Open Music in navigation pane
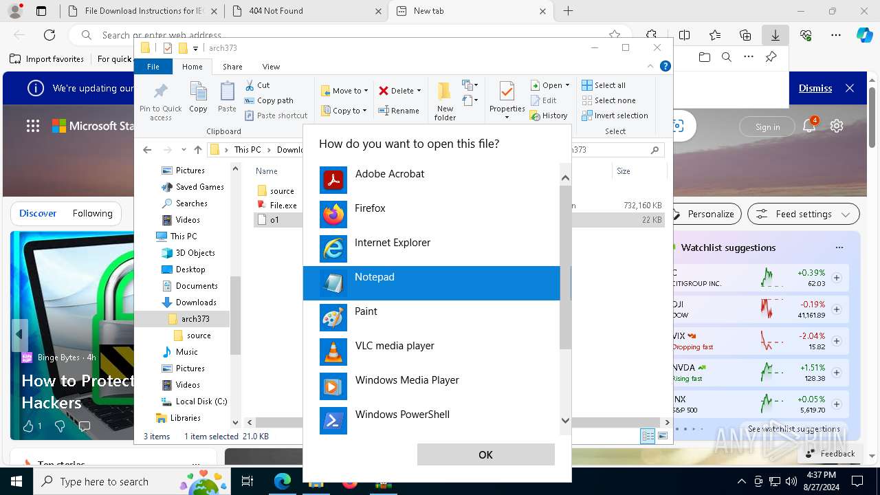Image resolution: width=880 pixels, height=495 pixels. click(179, 352)
